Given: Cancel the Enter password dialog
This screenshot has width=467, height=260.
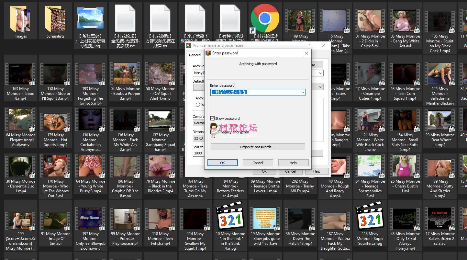Looking at the screenshot, I should click(258, 163).
